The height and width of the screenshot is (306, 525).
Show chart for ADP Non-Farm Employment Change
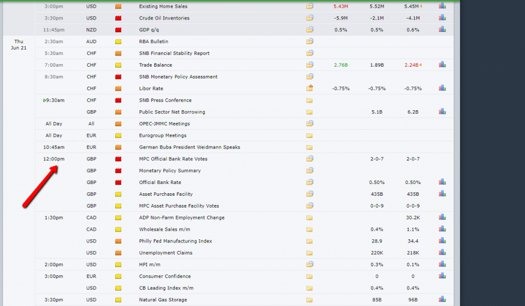point(442,217)
